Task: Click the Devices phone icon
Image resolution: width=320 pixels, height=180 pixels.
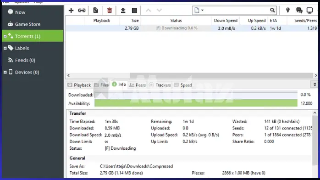Action: coord(11,72)
